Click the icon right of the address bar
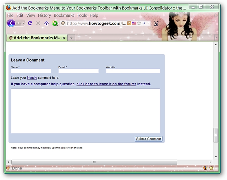 pos(156,23)
